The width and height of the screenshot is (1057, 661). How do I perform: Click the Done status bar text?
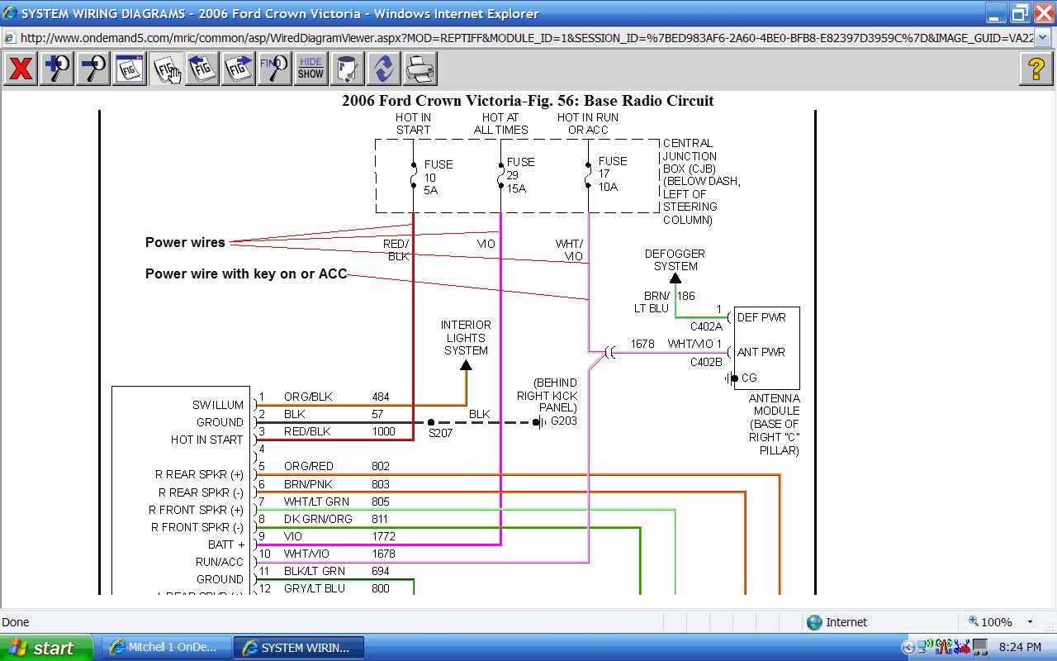(16, 622)
